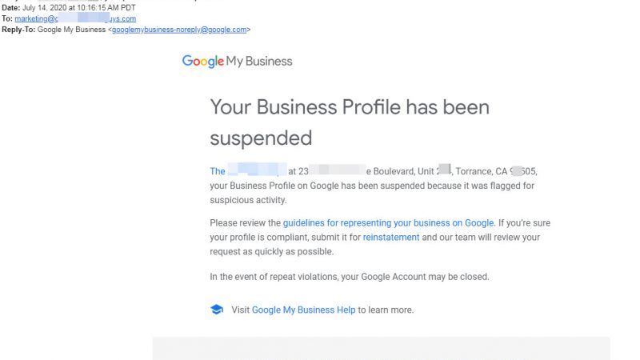Click the colorful Google logo wordmark
Image resolution: width=640 pixels, height=360 pixels.
202,61
